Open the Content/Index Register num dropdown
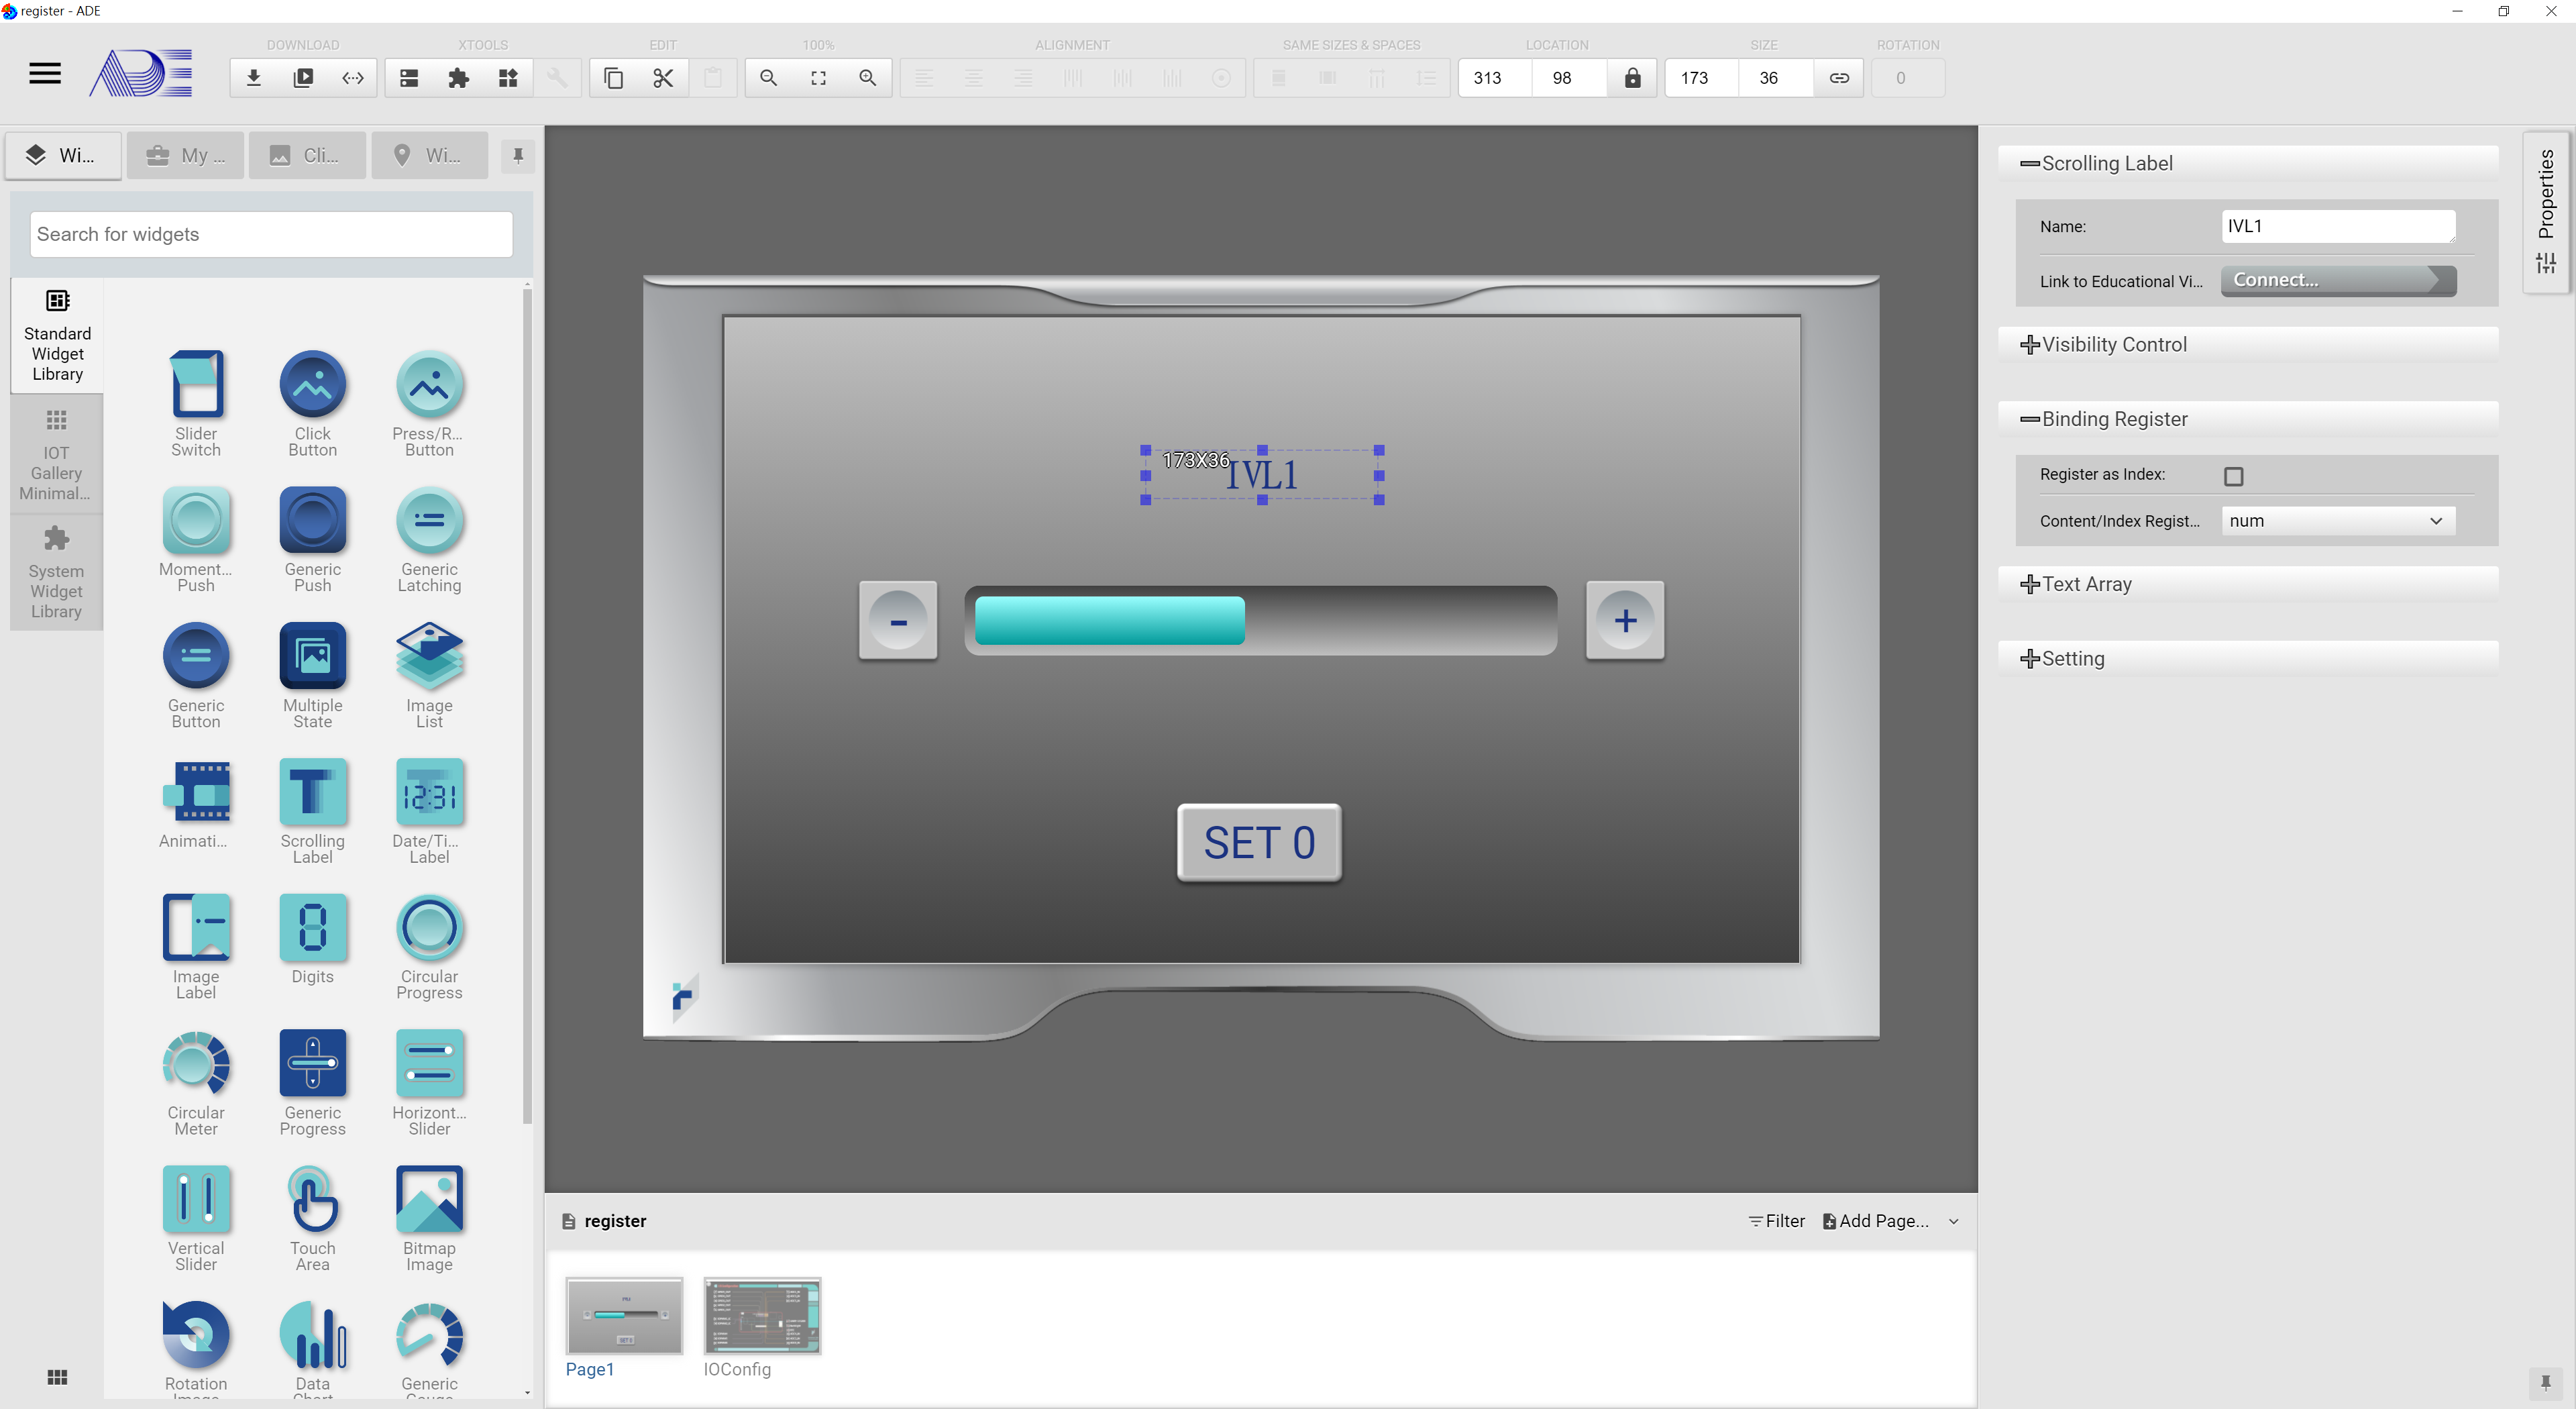 [x=2338, y=521]
